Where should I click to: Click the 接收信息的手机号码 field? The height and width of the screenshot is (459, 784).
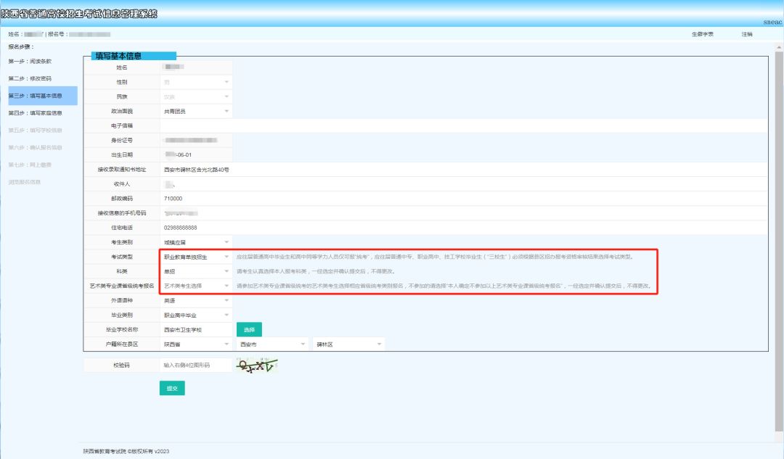[x=463, y=212]
